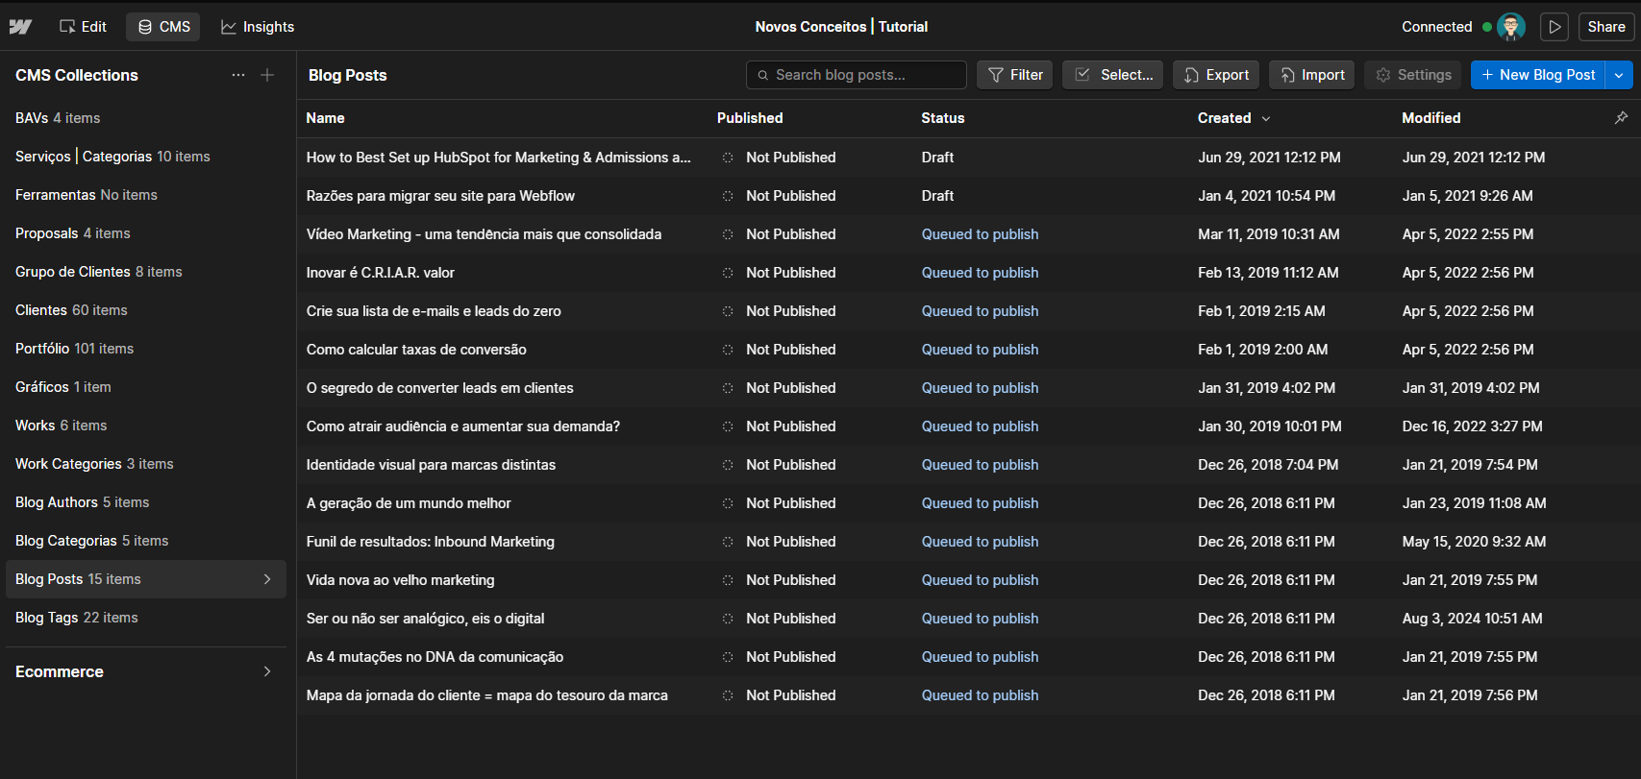
Task: Open the Blog Tags collection
Action: (x=146, y=618)
